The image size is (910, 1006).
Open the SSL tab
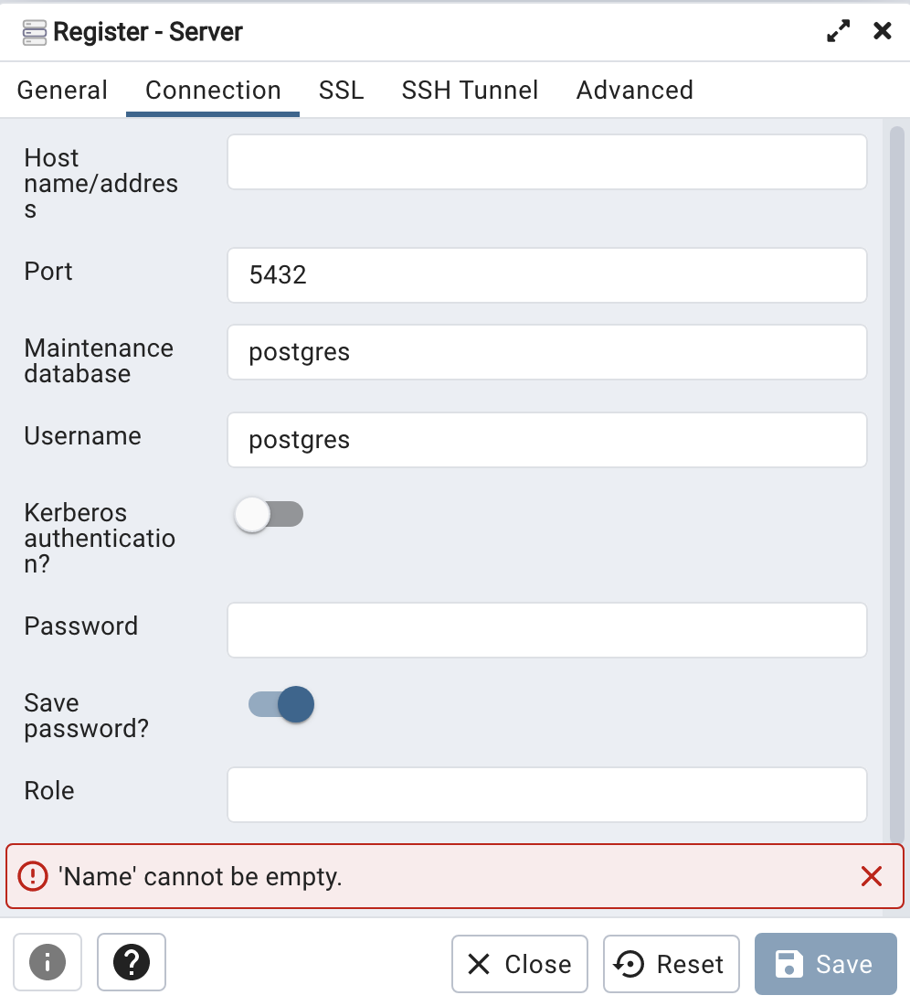coord(342,90)
